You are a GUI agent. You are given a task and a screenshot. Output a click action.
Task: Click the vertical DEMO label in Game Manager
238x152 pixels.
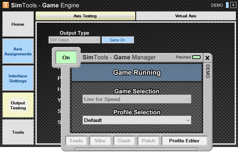click(x=208, y=71)
